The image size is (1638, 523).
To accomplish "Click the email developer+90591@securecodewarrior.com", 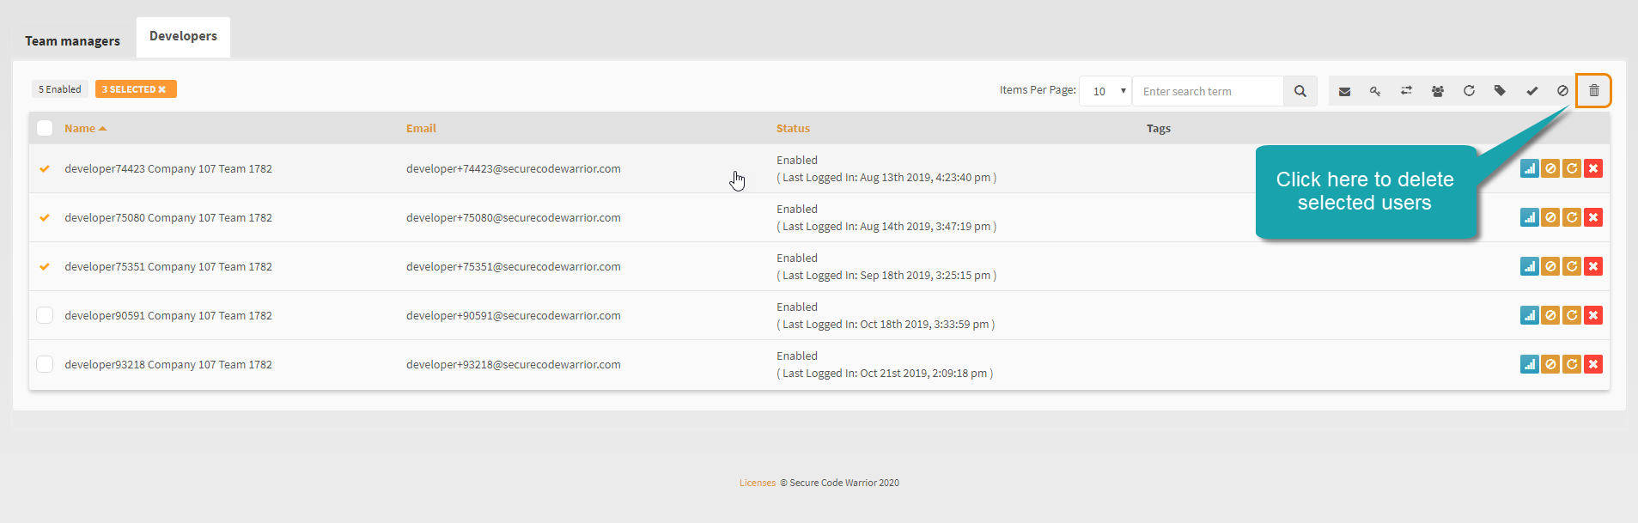I will point(514,315).
